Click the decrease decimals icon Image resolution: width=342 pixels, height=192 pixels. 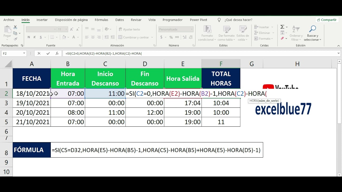coord(190,37)
